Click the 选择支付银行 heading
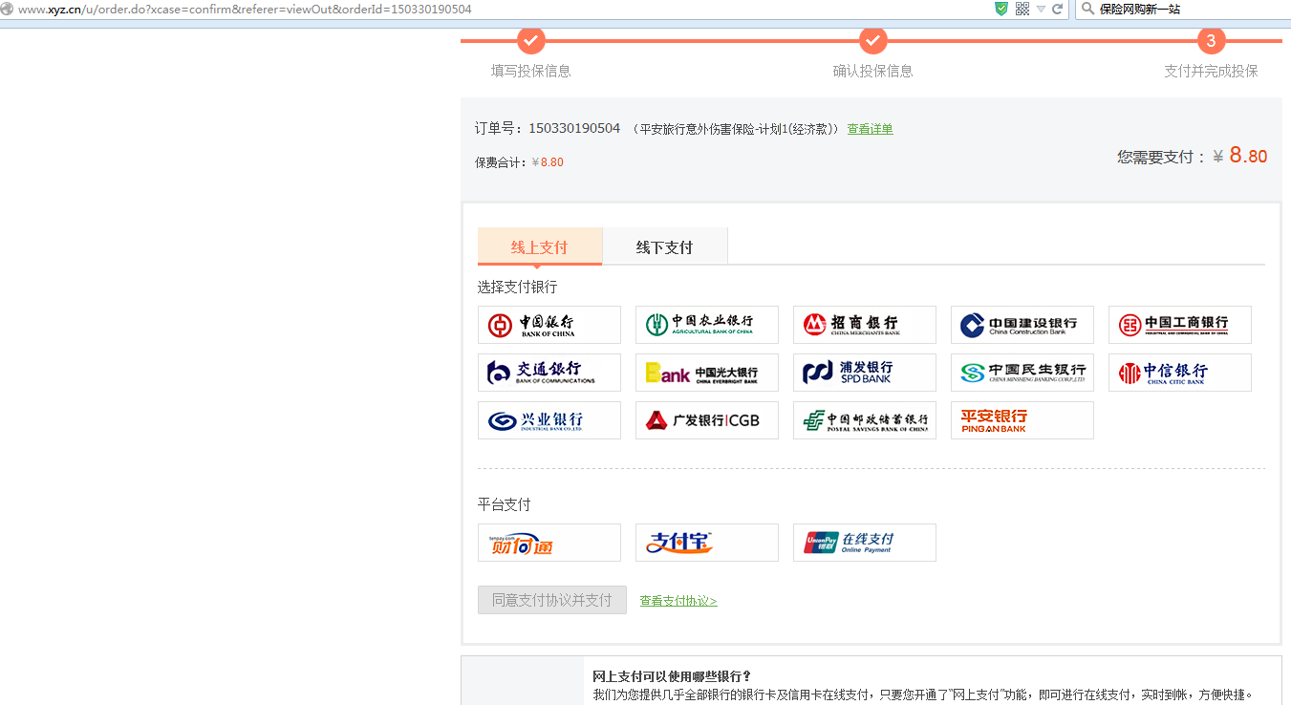The image size is (1291, 705). 517,287
